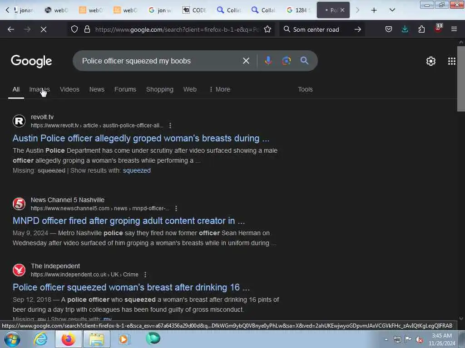Click the search-go arrow beside Som center road
Viewport: 465px width, 348px height.
pyautogui.click(x=358, y=29)
